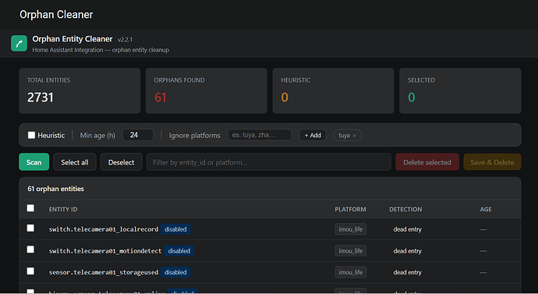Click imou_life tag in motiondetect row
Screen dimensions: 538x294
pyautogui.click(x=351, y=251)
